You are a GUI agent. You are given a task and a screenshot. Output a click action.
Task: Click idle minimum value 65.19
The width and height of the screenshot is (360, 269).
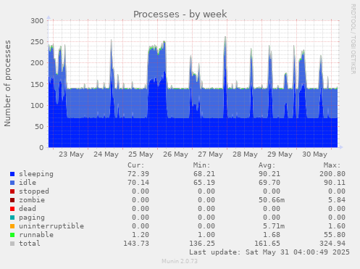click(x=204, y=183)
